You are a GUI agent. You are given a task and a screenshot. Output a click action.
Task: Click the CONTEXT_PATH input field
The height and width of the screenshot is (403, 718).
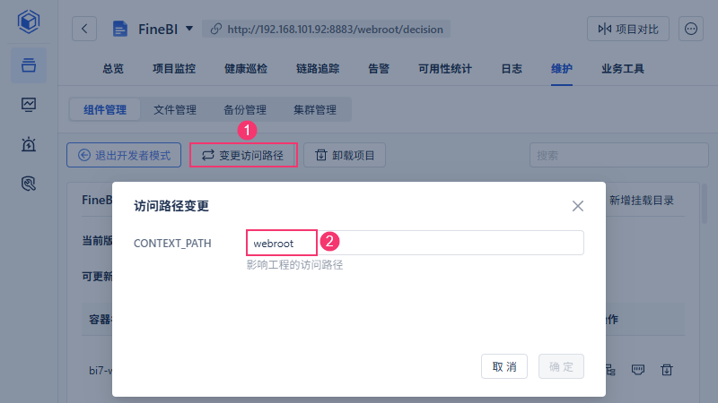(415, 243)
